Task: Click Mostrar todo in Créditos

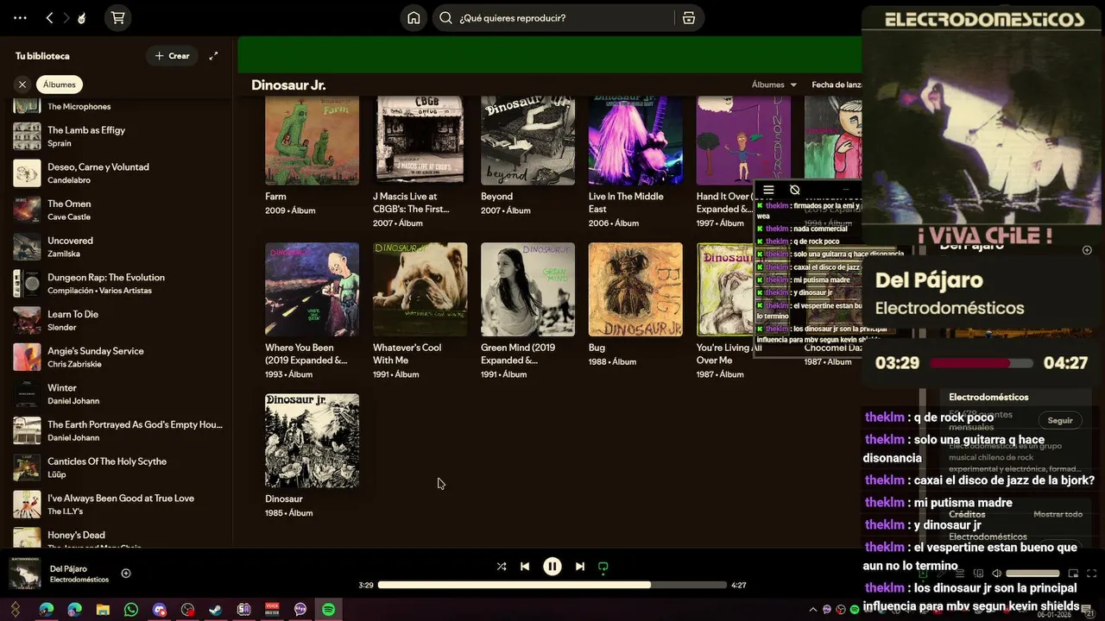Action: coord(1058,514)
